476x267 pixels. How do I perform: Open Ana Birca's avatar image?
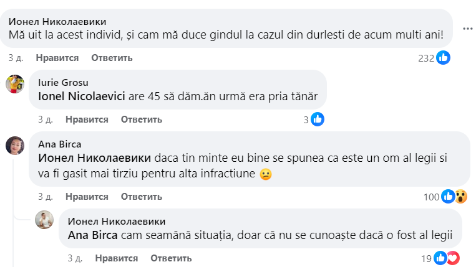point(15,146)
